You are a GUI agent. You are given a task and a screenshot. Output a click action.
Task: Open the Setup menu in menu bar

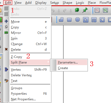(x=54, y=3)
